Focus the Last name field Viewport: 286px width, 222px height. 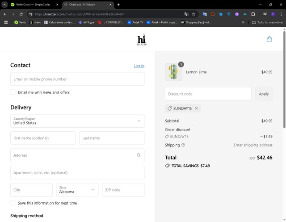click(x=112, y=138)
